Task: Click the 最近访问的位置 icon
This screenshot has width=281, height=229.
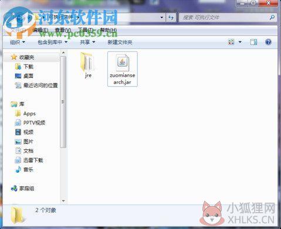Action: [18, 86]
